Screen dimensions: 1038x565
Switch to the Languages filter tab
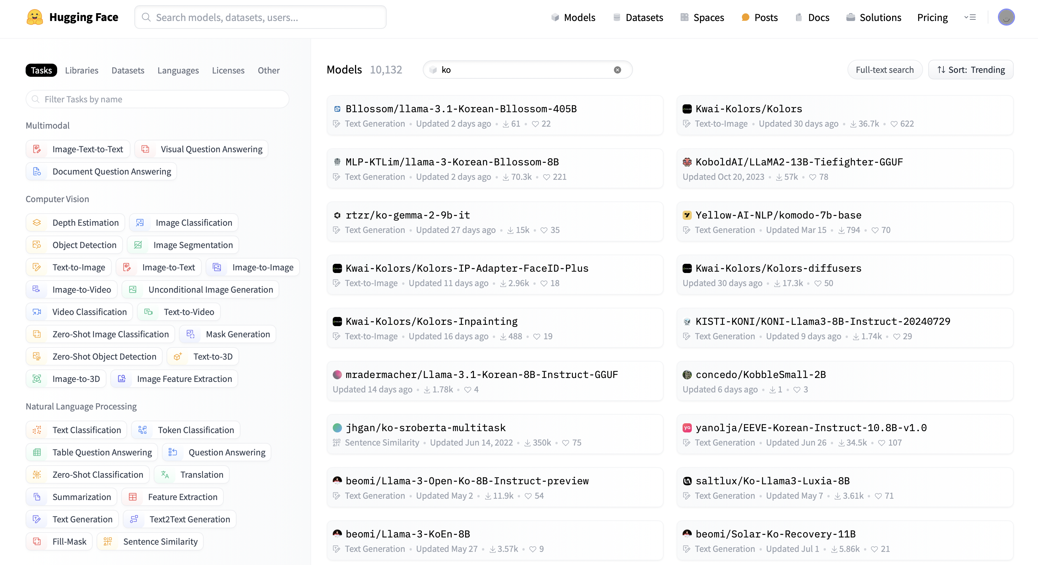coord(178,71)
